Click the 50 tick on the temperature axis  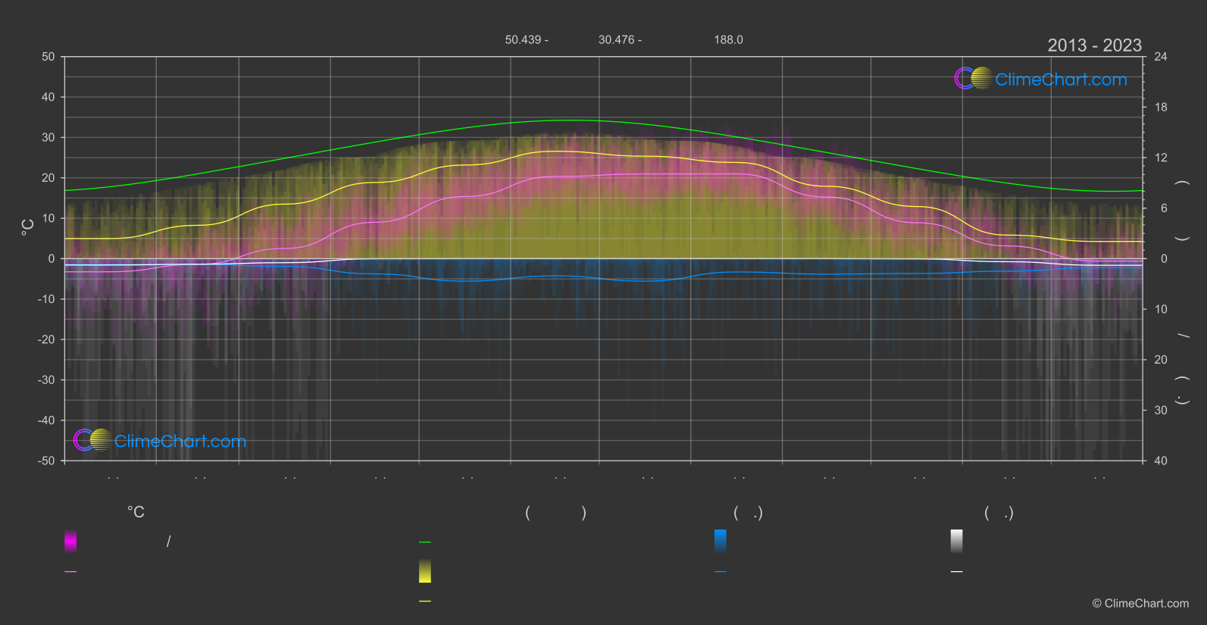click(48, 57)
